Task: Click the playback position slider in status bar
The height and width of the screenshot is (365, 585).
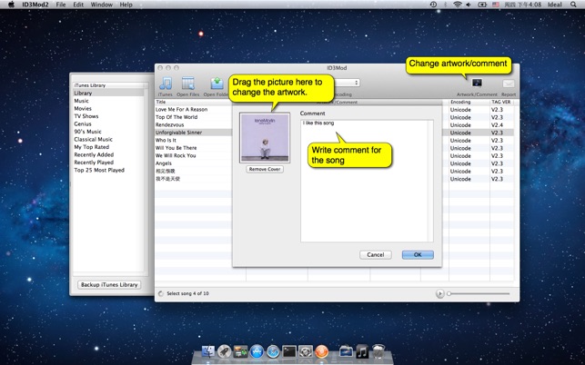Action: click(479, 294)
